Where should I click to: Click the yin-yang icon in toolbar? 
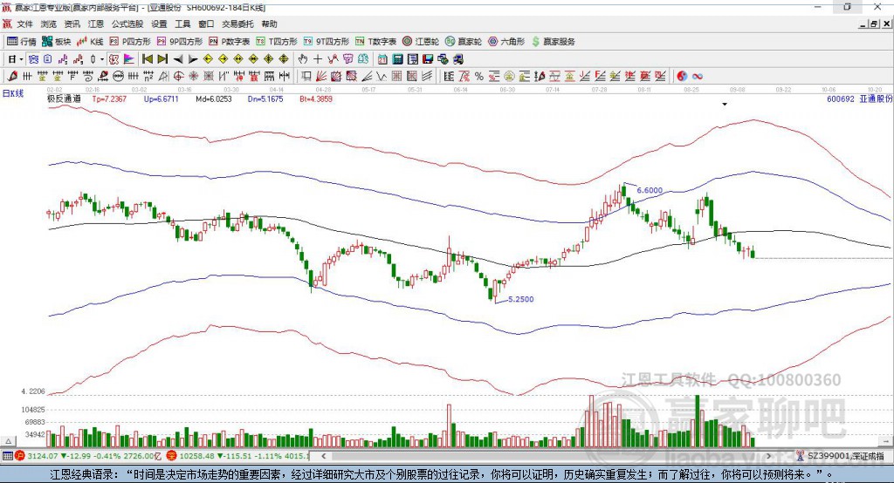pyautogui.click(x=682, y=77)
